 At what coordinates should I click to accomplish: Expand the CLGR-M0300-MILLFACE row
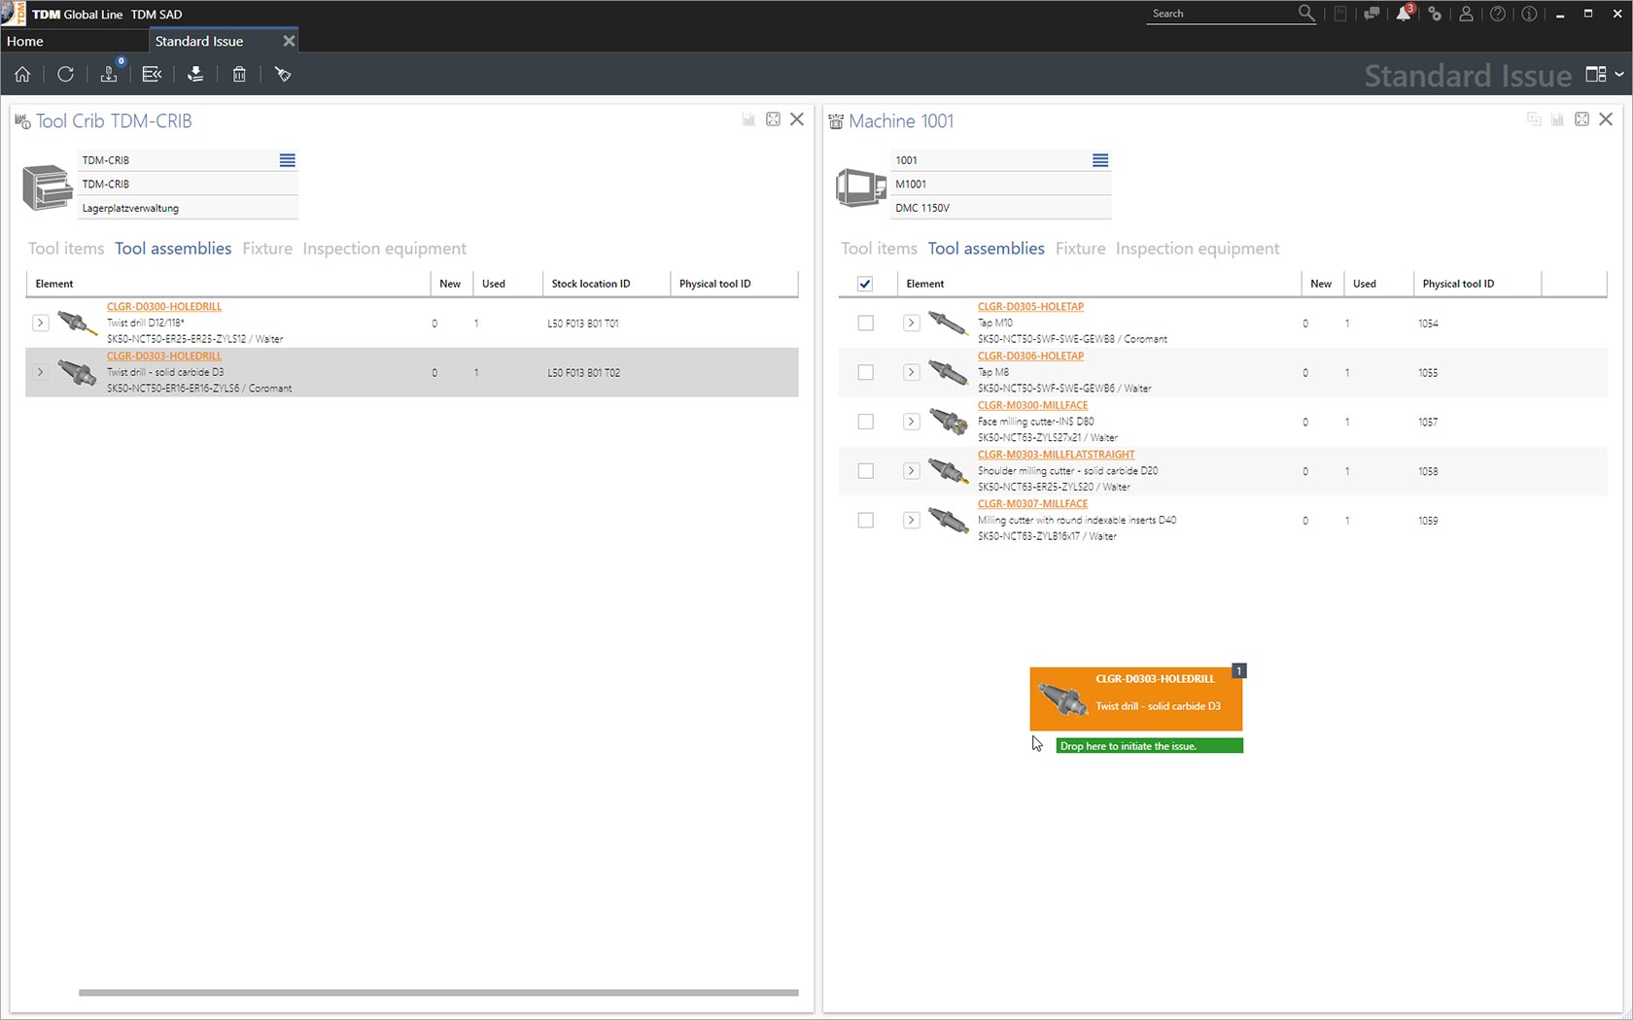click(x=911, y=422)
